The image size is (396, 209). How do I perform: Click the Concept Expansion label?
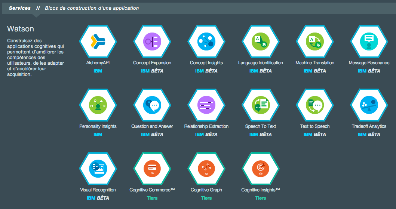pos(152,63)
